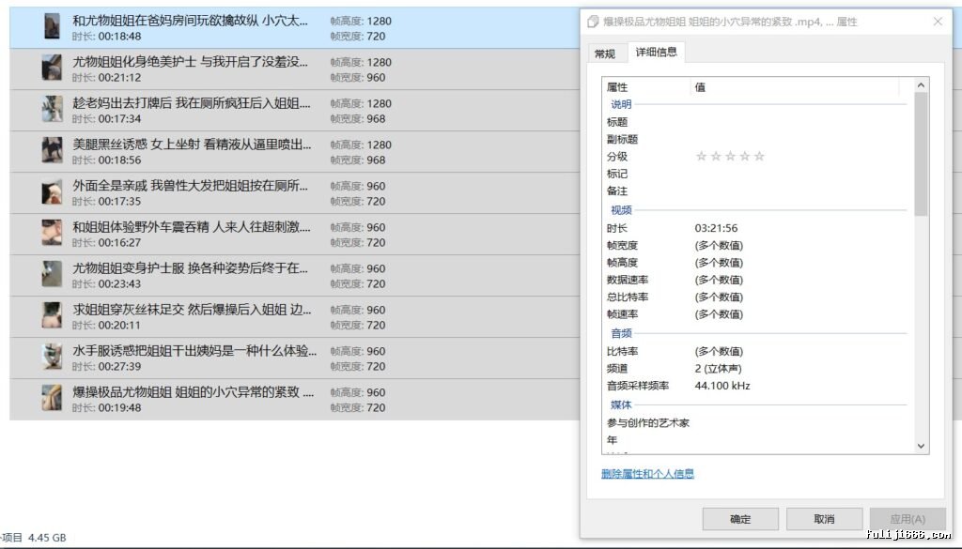
Task: Select the 数据速率 property row
Action: (756, 280)
